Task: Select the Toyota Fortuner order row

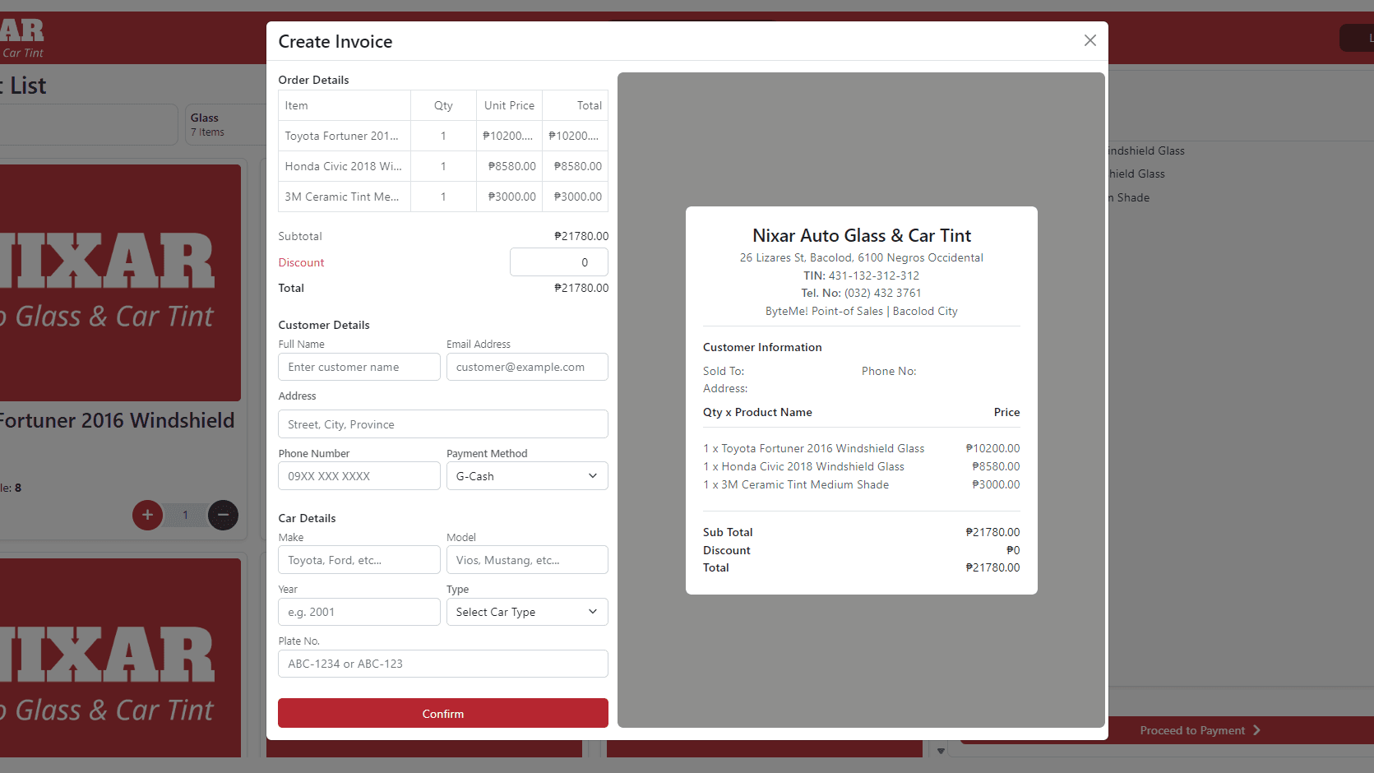Action: click(442, 136)
